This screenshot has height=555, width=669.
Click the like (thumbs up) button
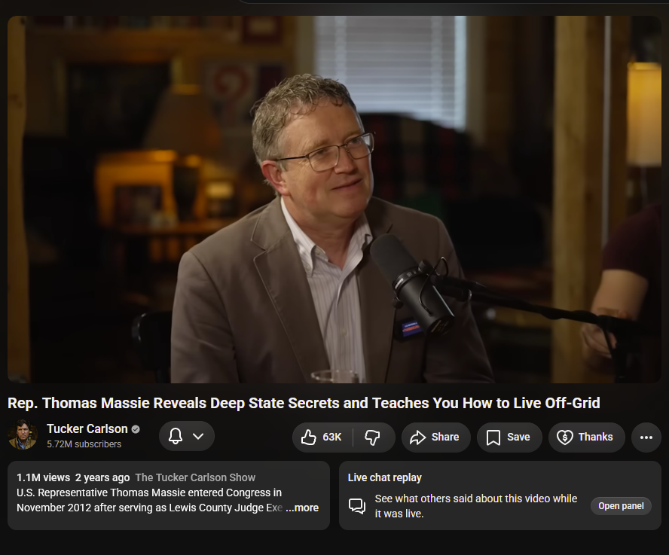pos(322,438)
